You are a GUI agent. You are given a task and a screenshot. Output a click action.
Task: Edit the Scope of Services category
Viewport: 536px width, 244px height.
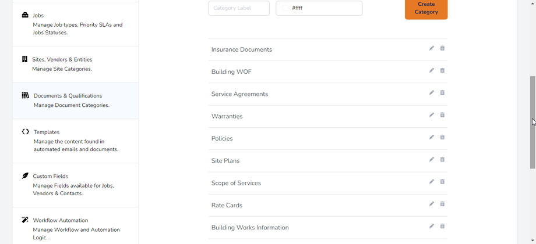(x=431, y=182)
